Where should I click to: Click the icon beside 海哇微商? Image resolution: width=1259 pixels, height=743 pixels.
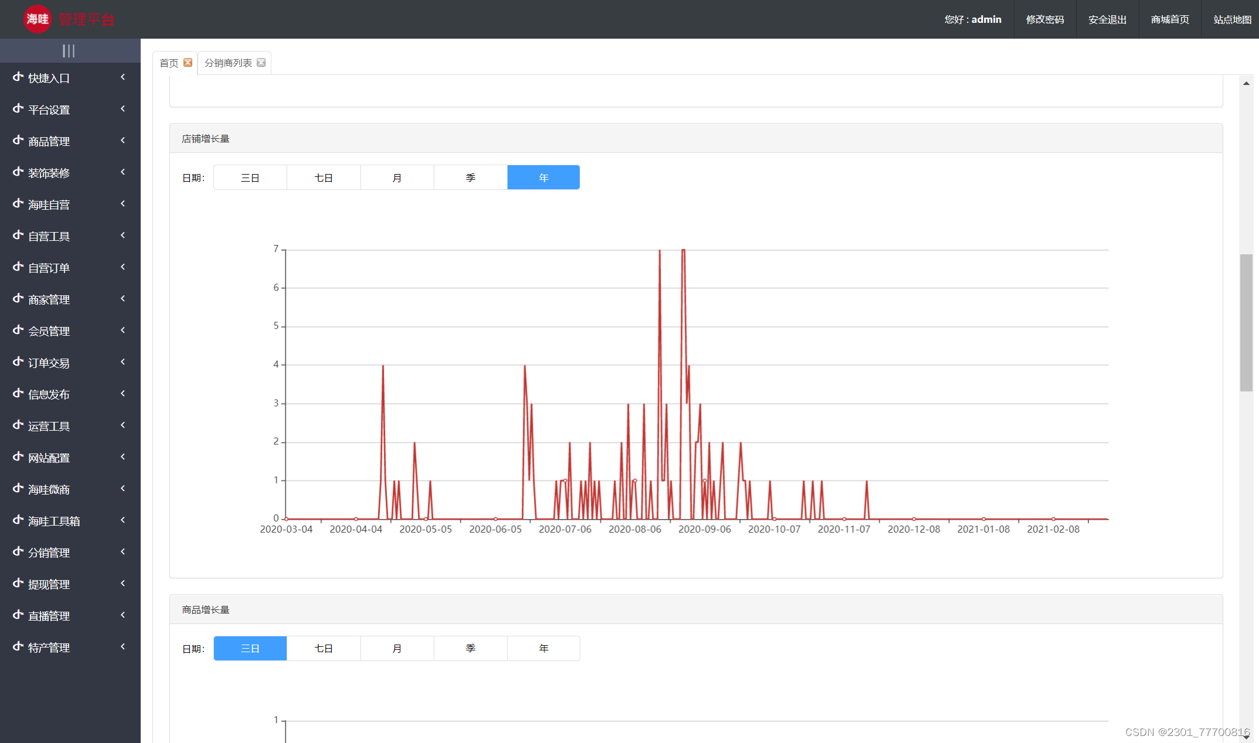click(18, 488)
